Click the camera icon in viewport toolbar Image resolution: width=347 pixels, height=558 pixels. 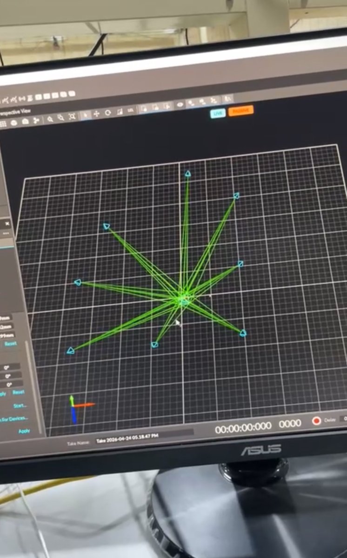click(25, 122)
